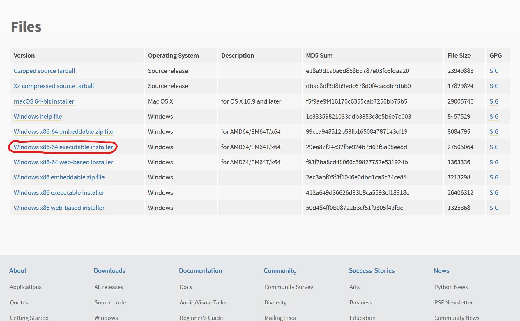Open the Windows help file link
The height and width of the screenshot is (321, 520).
[38, 117]
